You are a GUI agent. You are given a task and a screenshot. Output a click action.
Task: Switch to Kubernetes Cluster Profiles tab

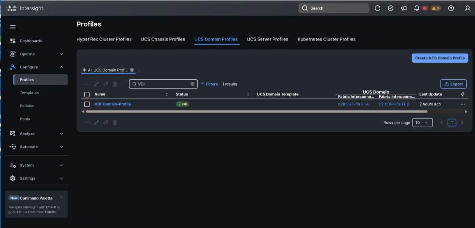(x=327, y=39)
